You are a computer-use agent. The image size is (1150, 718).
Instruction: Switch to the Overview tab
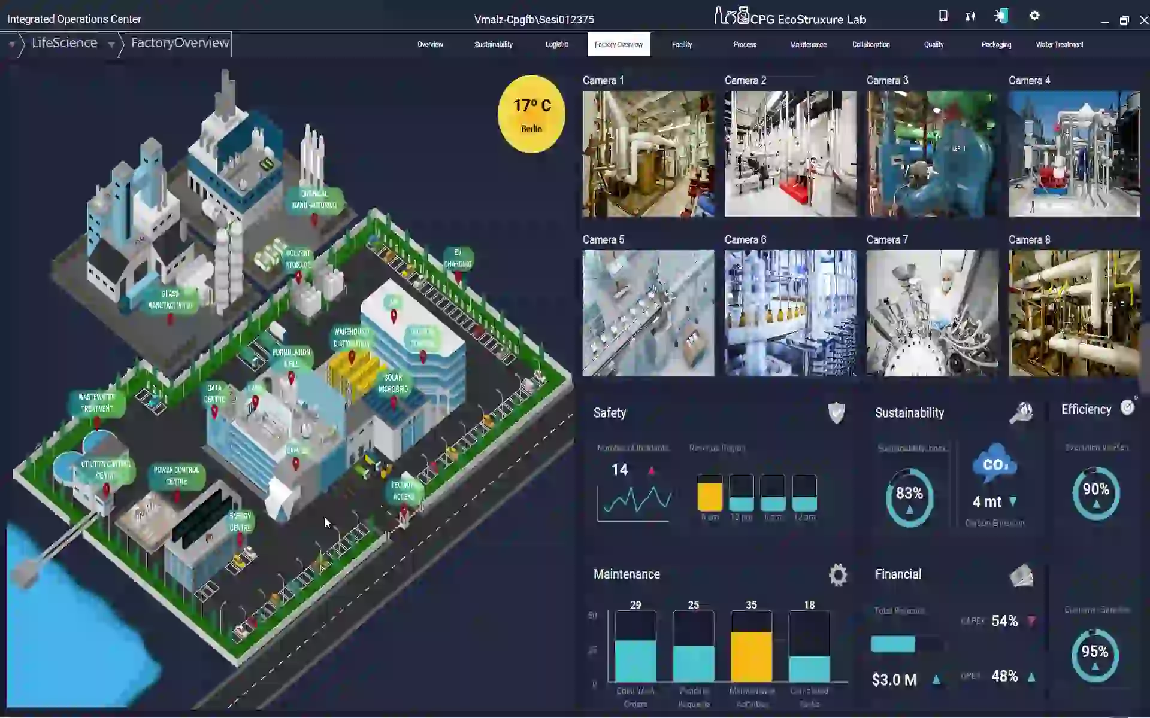[x=430, y=45]
